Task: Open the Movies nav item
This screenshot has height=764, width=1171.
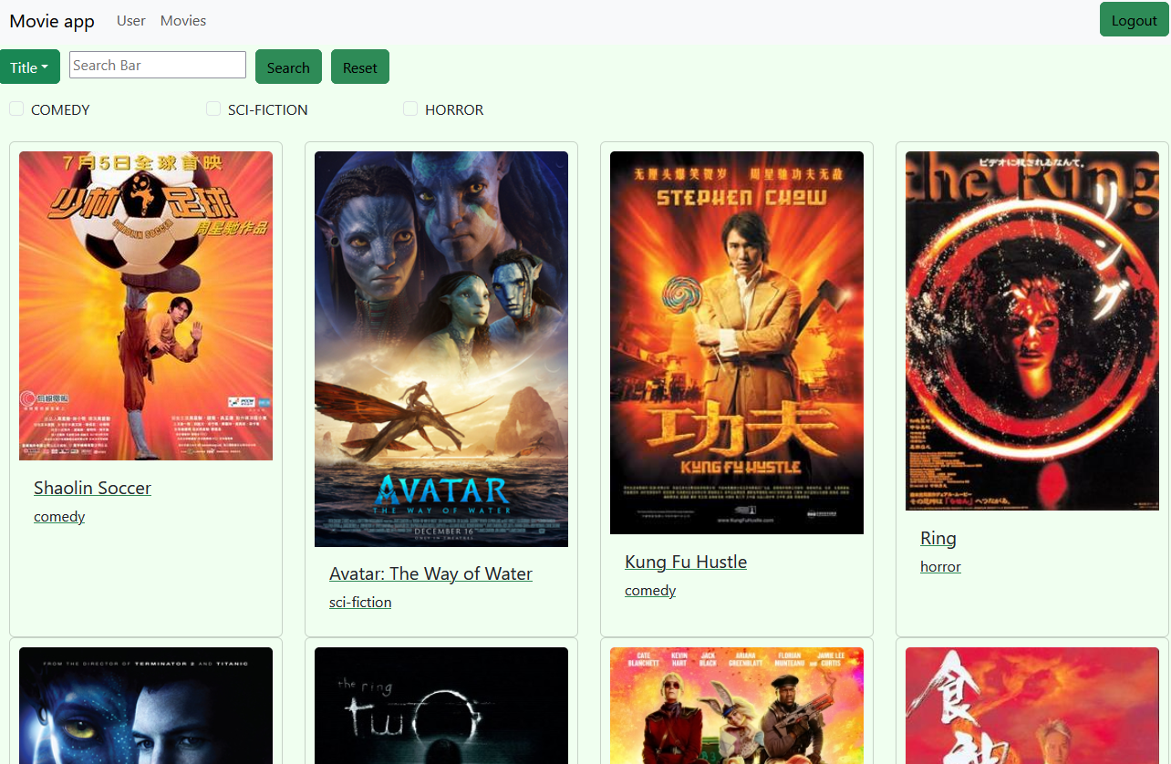Action: (x=183, y=20)
